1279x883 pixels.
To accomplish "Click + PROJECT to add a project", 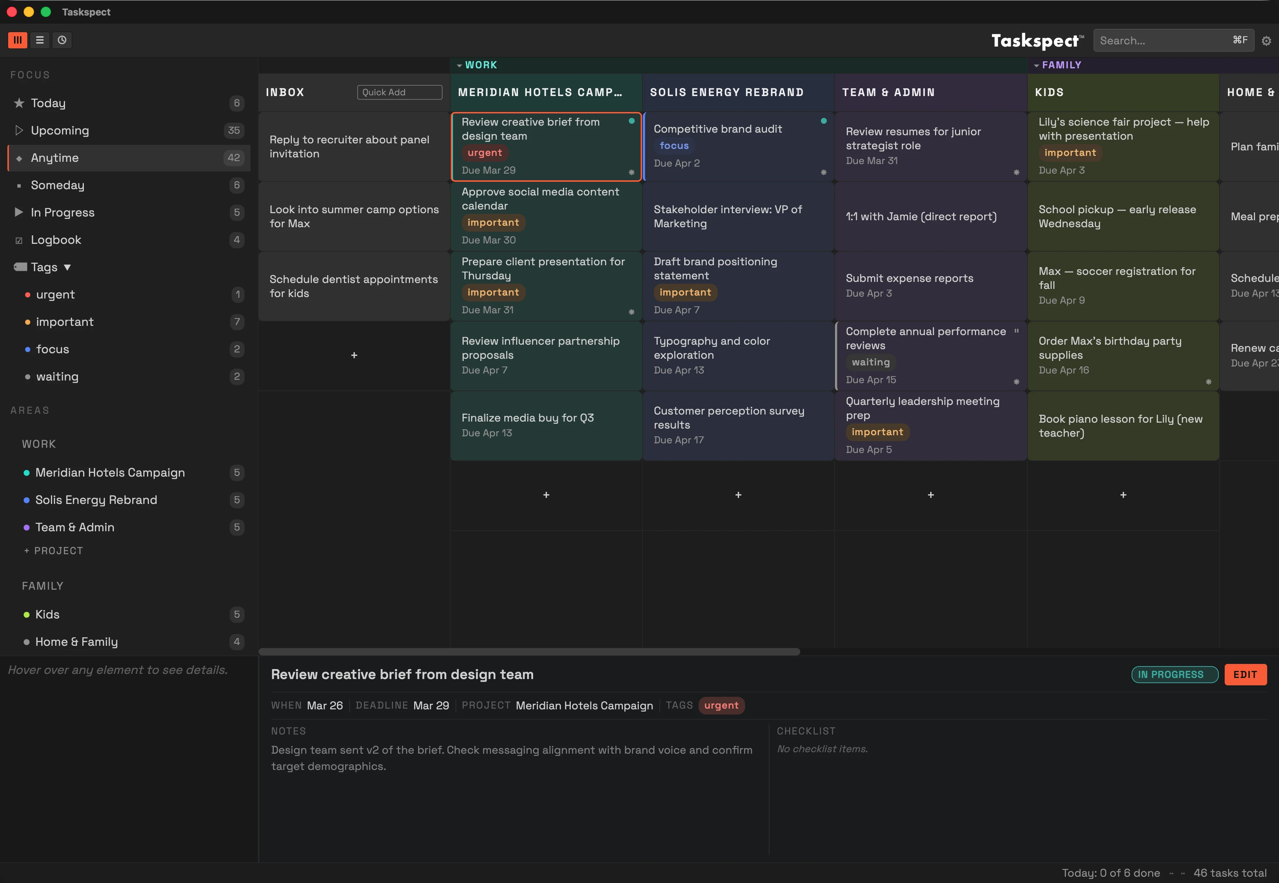I will 53,550.
